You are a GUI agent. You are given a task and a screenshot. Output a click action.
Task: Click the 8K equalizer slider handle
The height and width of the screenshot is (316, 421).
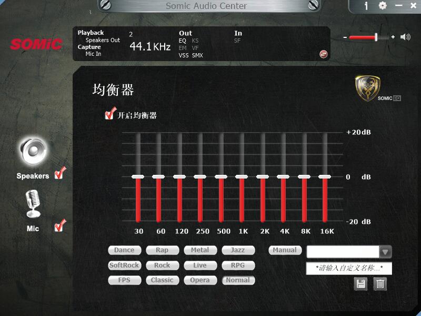click(x=304, y=176)
